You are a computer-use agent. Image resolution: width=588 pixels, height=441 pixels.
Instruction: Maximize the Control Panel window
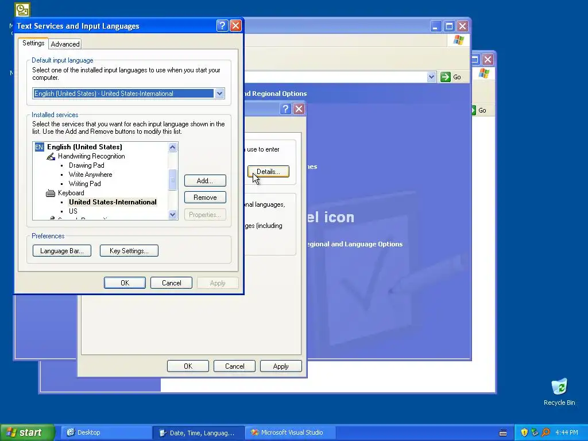tap(449, 26)
